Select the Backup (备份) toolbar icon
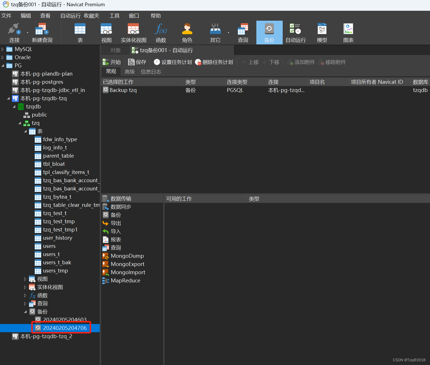Image resolution: width=430 pixels, height=365 pixels. (269, 33)
